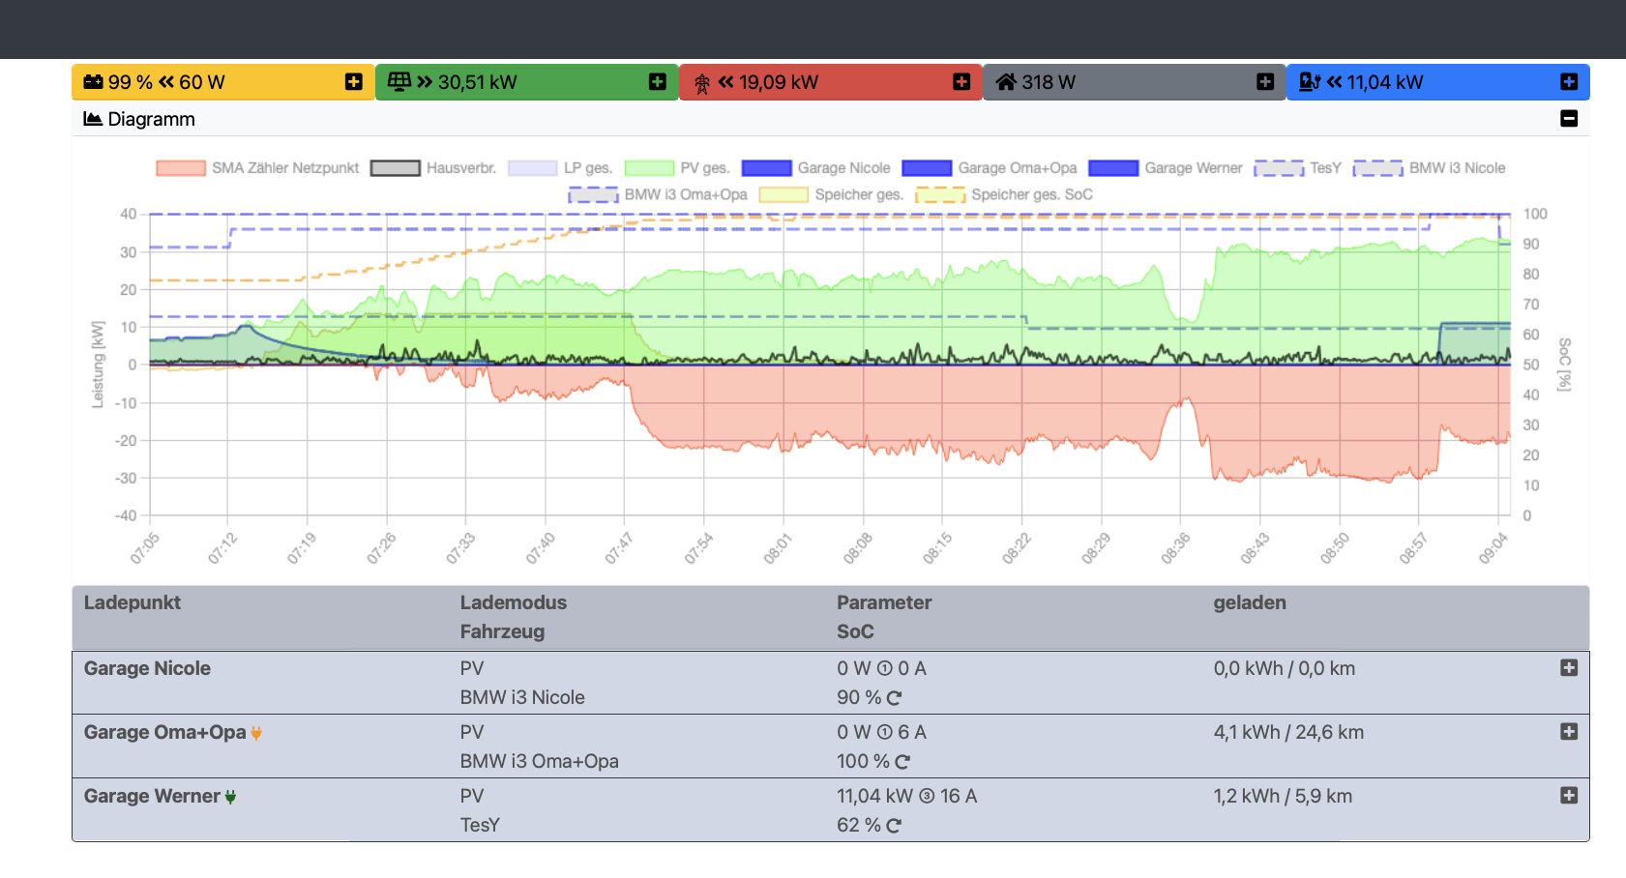
Task: Expand the blue charge point power panel
Action: coord(1569,82)
